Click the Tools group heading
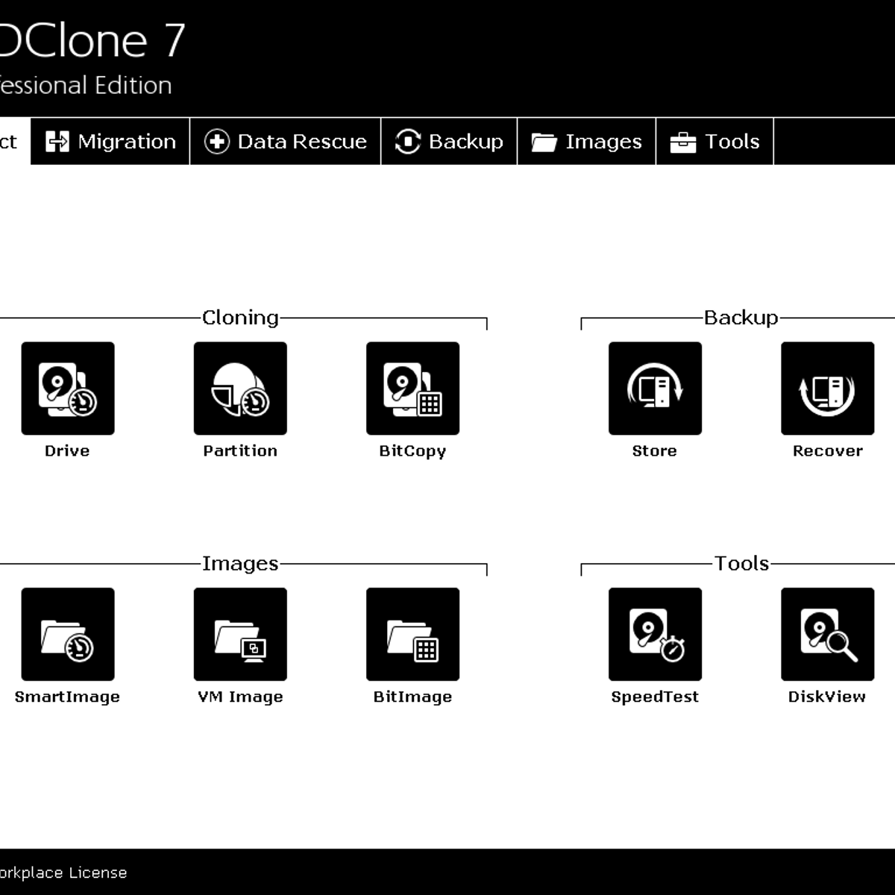This screenshot has height=895, width=895. [741, 564]
